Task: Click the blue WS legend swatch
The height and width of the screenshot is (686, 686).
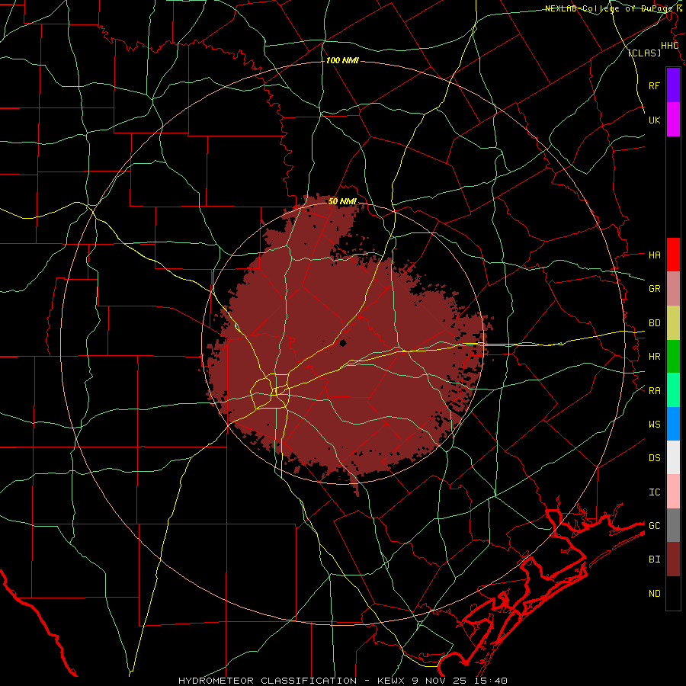Action: (x=673, y=424)
